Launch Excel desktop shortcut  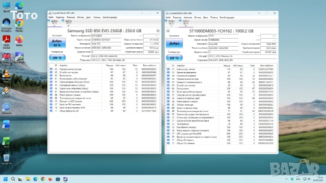(x=6, y=142)
